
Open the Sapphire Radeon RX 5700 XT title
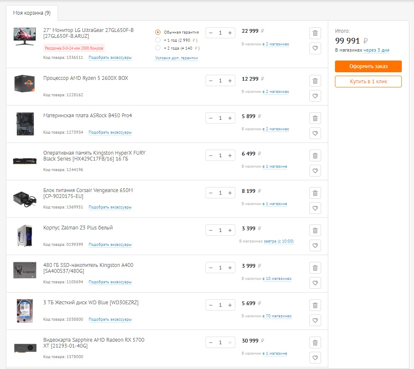click(x=94, y=343)
